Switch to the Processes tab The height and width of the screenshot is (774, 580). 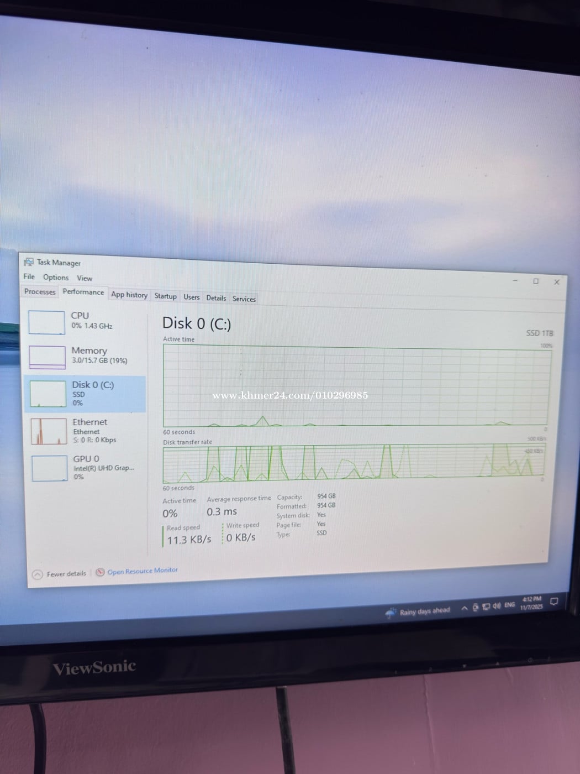coord(40,291)
